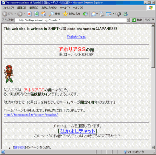This screenshot has height=155, width=156.
Task: Click the Back navigation arrow icon
Action: 5,14
